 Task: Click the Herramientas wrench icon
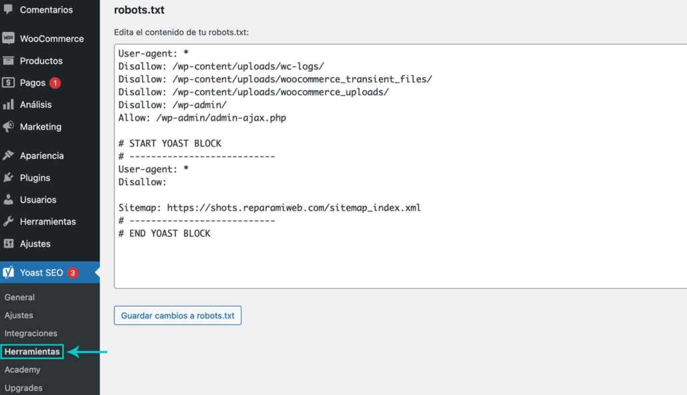[8, 222]
